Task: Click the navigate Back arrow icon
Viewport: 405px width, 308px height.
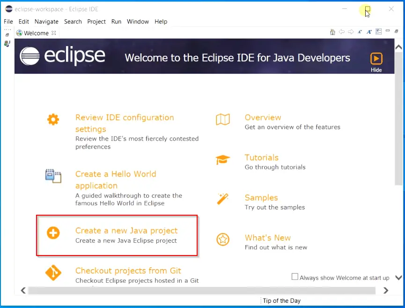Action: (342, 32)
